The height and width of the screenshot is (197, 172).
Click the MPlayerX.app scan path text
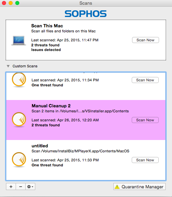[x=81, y=151]
